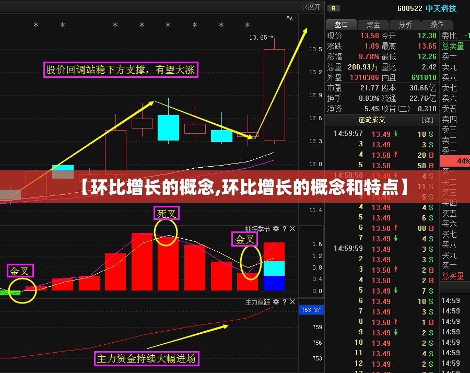Switch to the 操作 tab
This screenshot has width=470, height=373.
coord(437,25)
